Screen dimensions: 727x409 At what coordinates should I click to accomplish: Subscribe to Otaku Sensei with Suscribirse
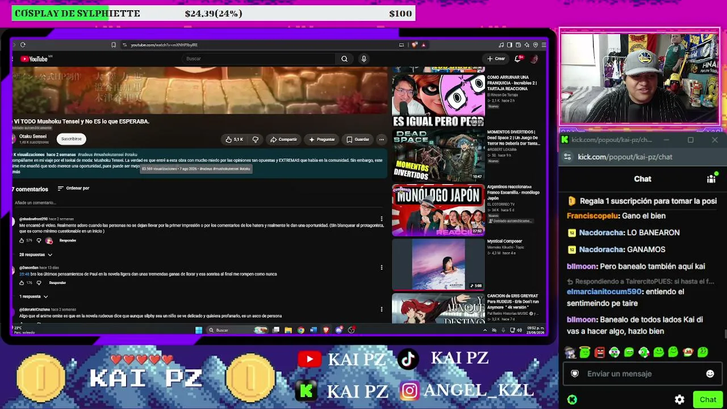pos(72,139)
